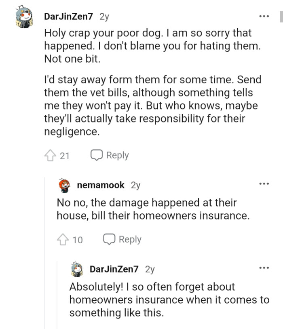Screen dimensions: 283x329
Task: Open the overflow menu on nemamook's comment
Action: coord(264,183)
